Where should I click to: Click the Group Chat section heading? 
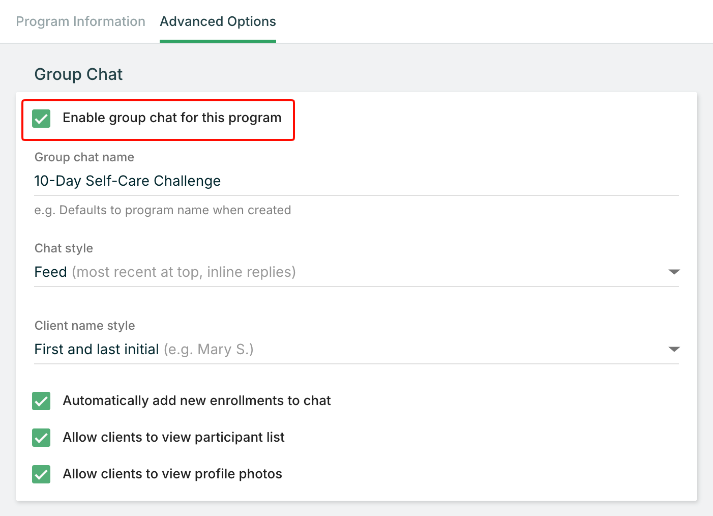[78, 74]
